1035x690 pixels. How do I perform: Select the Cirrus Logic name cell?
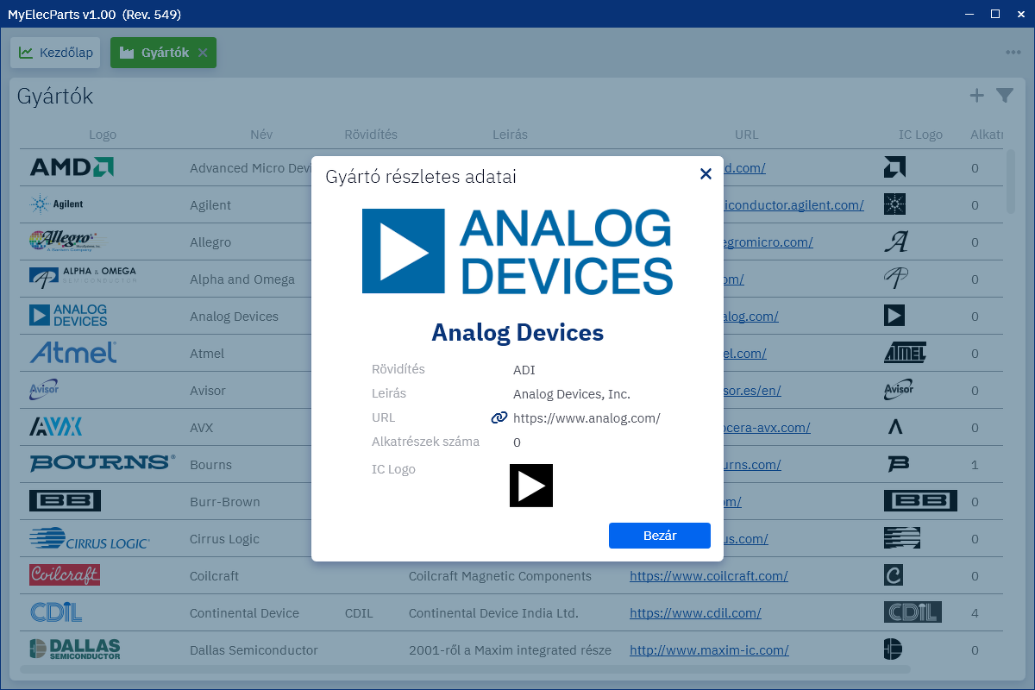coord(224,538)
